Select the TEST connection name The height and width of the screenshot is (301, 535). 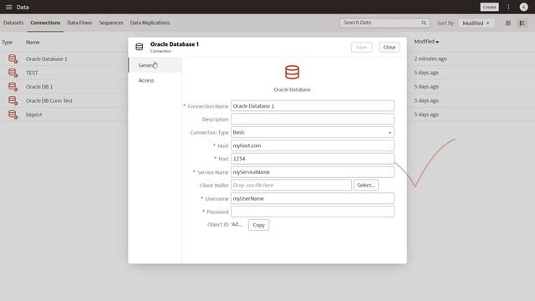32,73
